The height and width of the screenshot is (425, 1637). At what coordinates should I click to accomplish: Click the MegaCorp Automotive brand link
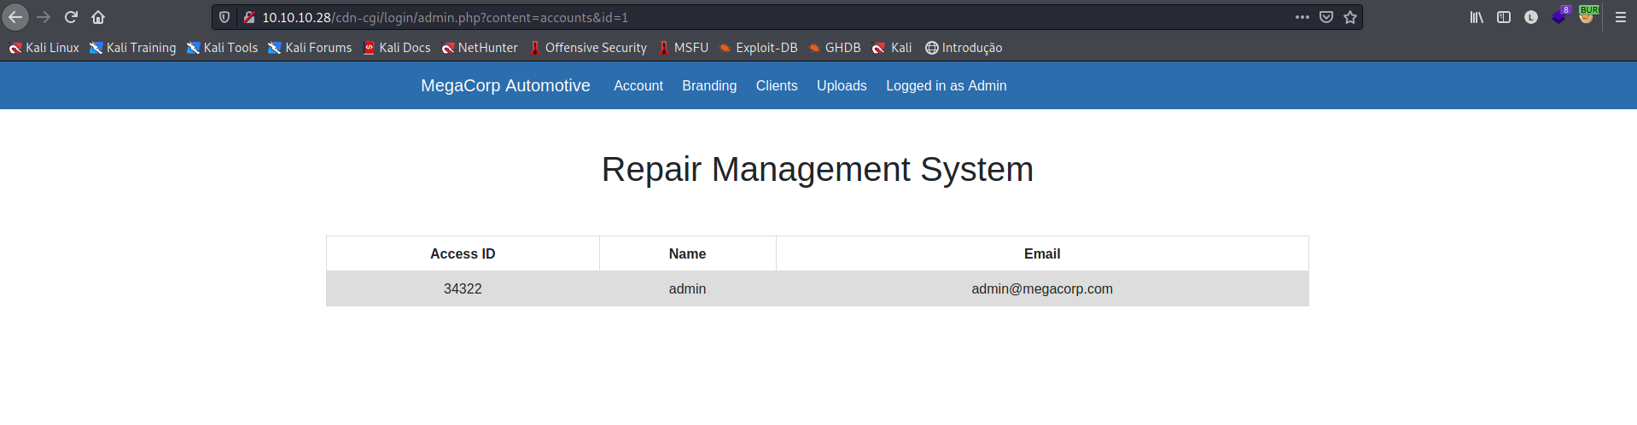[505, 85]
